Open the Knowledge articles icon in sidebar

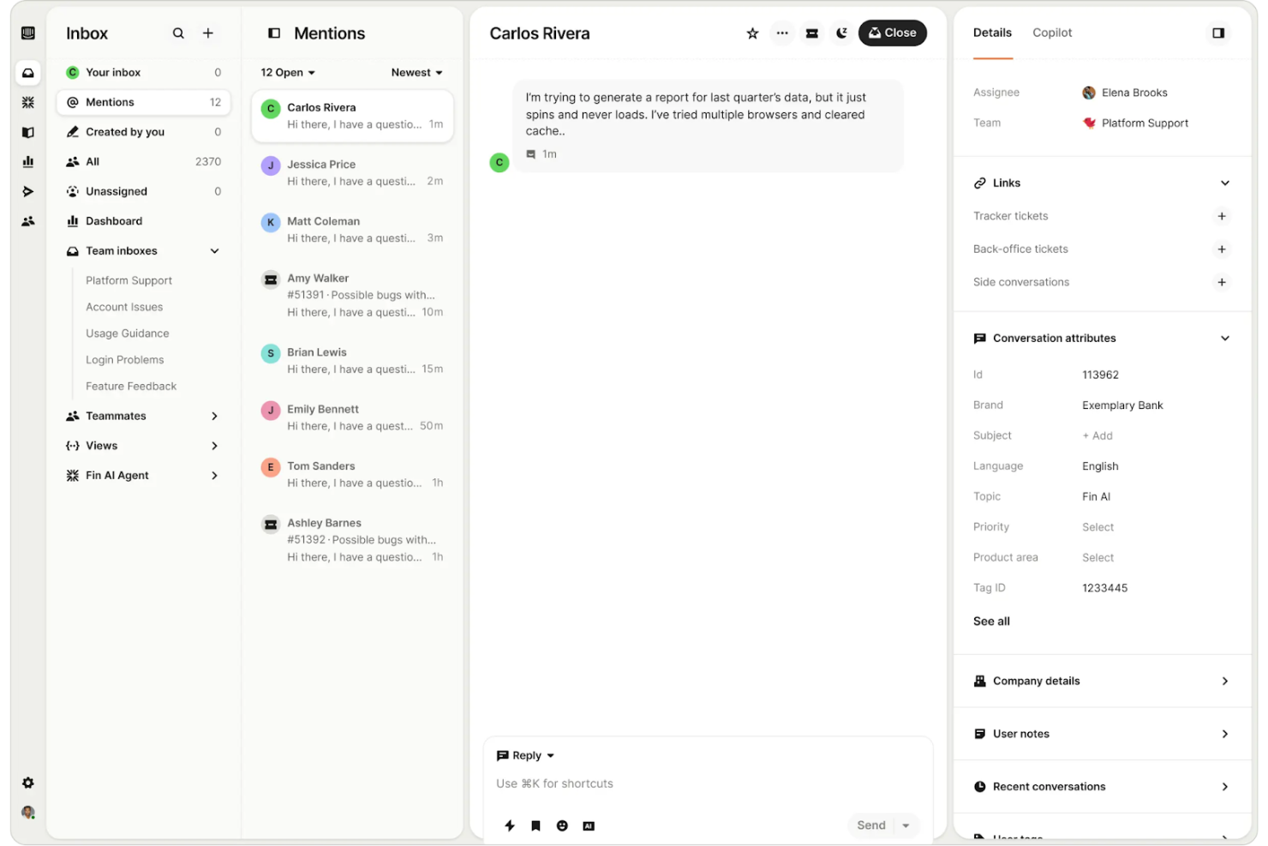(x=27, y=132)
